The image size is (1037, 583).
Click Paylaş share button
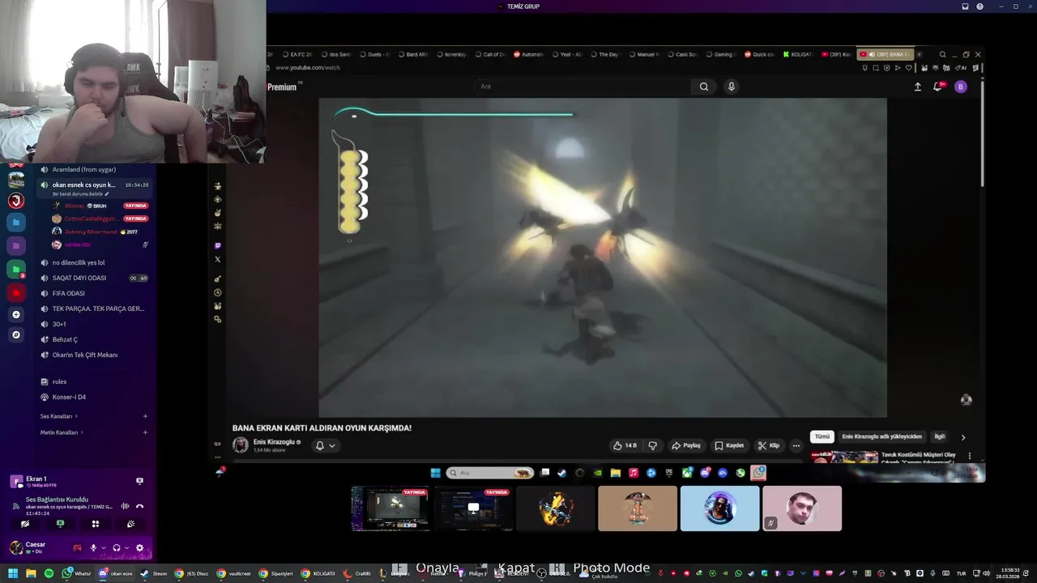click(685, 445)
